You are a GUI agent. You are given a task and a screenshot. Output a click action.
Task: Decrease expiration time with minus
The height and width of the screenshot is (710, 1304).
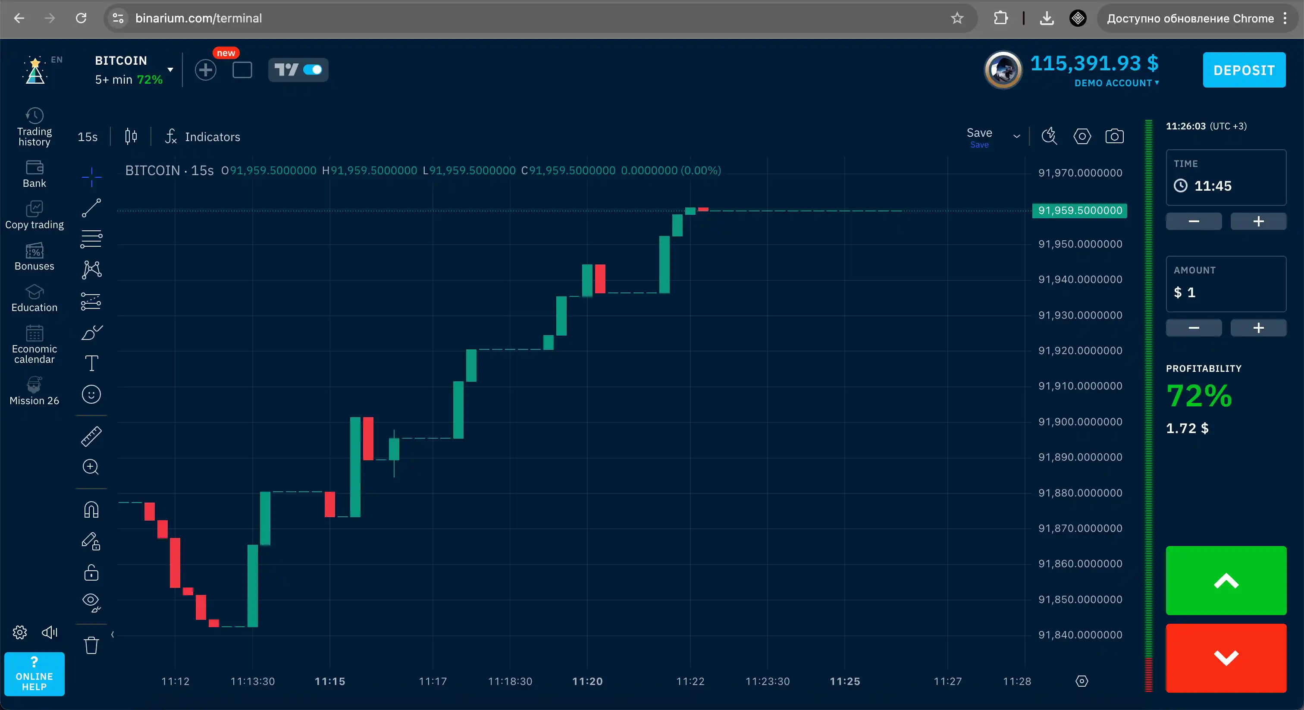[1194, 221]
